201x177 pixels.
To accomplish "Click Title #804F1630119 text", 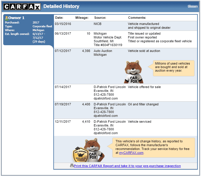I will tap(108, 45).
